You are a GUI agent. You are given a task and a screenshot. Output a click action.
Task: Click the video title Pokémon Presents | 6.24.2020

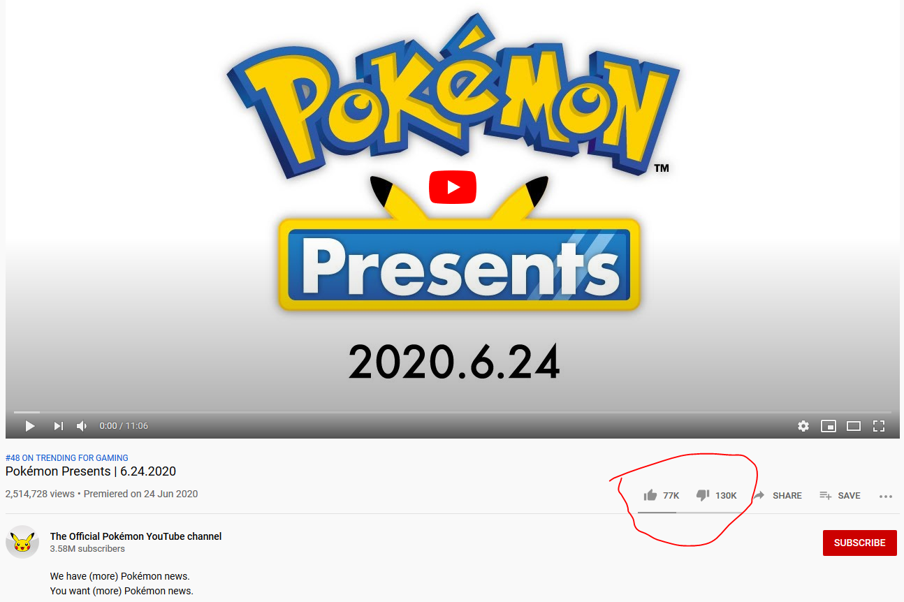(x=91, y=471)
